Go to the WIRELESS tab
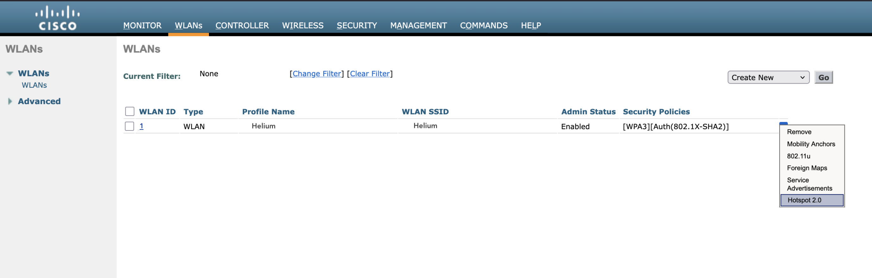 point(303,25)
